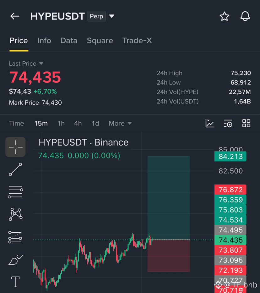This screenshot has height=293, width=260.
Task: Click the 73.807 red price label
Action: 230,250
